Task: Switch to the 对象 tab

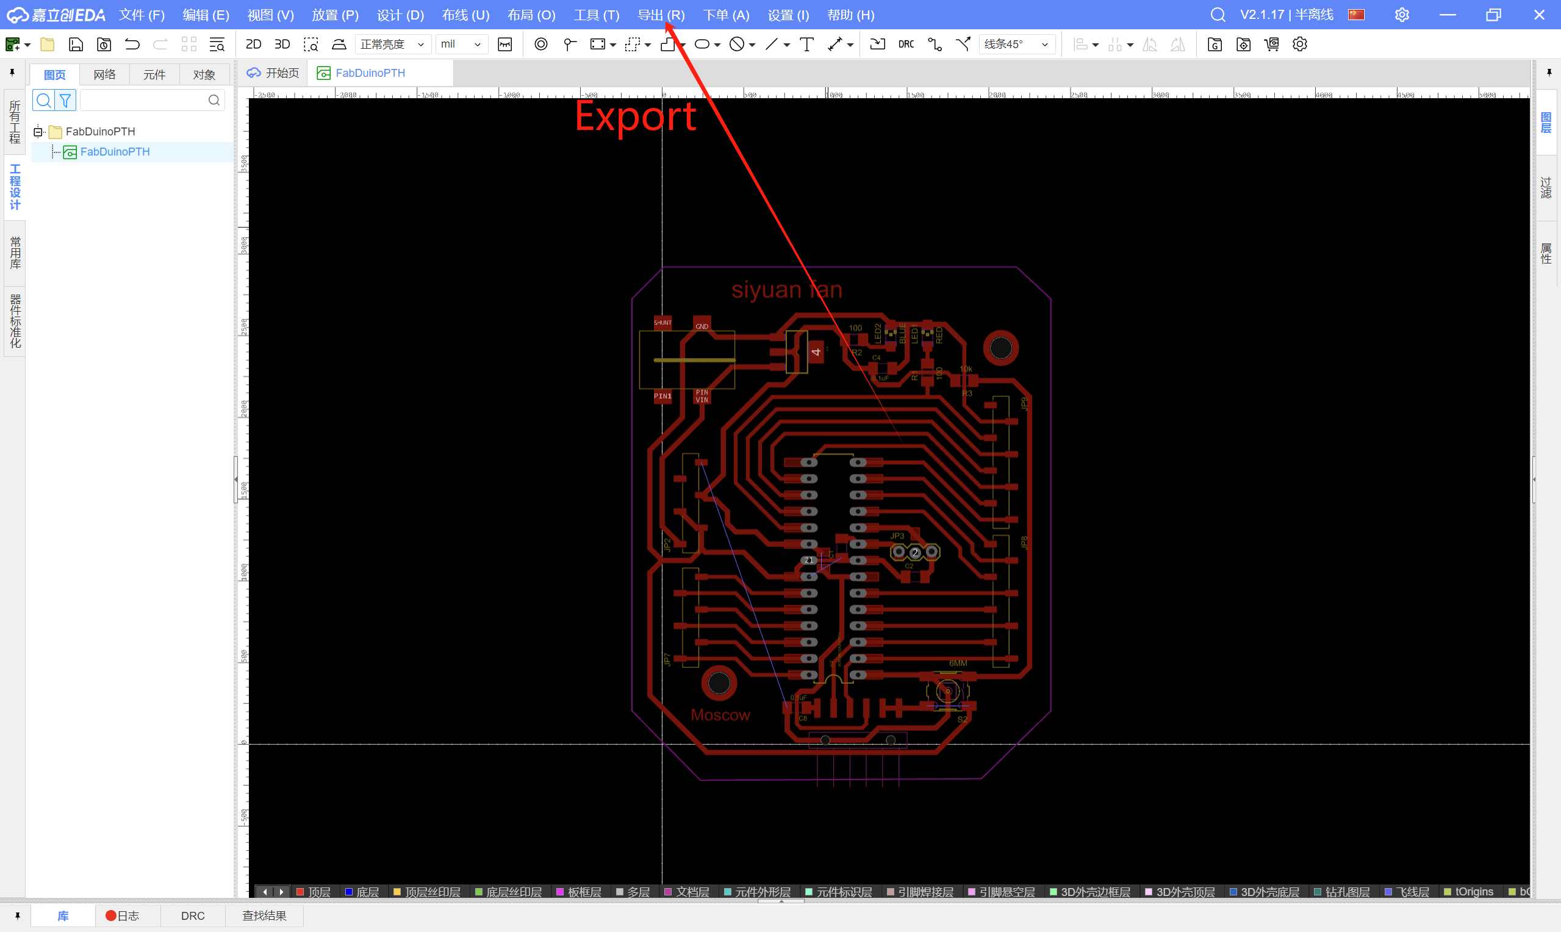Action: pyautogui.click(x=204, y=74)
